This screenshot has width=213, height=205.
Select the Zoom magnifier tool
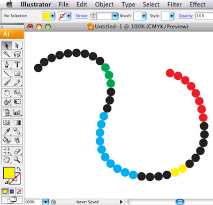tap(17, 160)
